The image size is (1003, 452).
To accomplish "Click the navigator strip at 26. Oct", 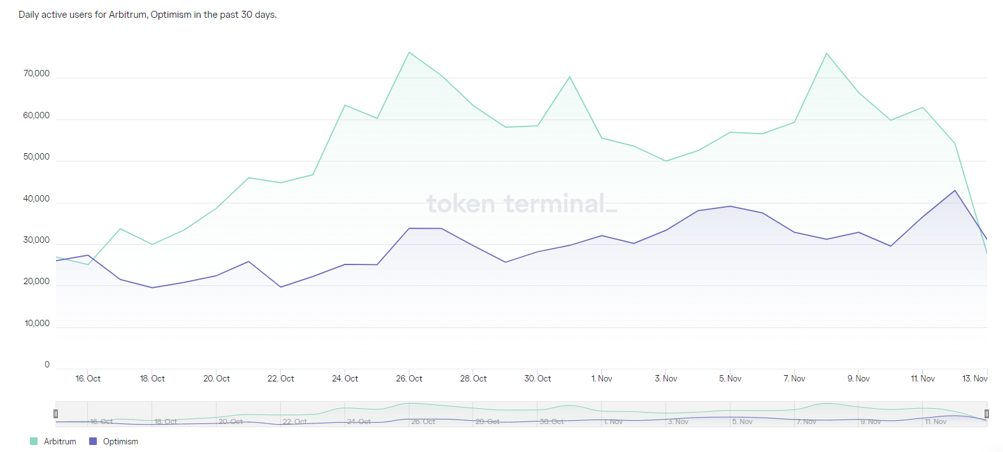I will (423, 421).
